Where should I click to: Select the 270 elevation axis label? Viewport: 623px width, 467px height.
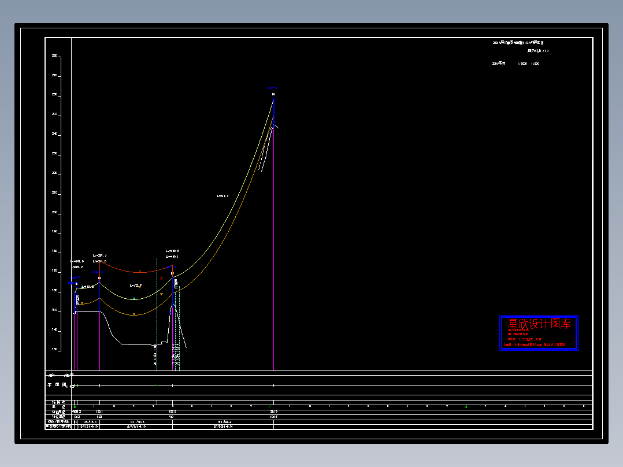coord(54,75)
